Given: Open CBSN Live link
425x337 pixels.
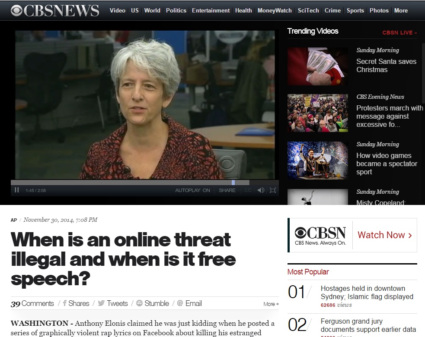Looking at the screenshot, I should [399, 32].
